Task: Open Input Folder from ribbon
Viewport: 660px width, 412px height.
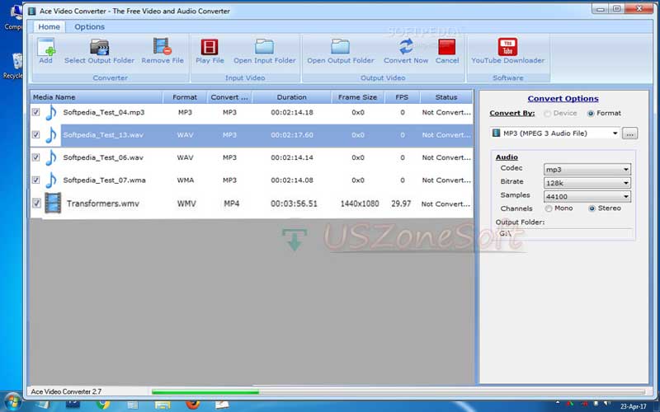Action: tap(264, 52)
